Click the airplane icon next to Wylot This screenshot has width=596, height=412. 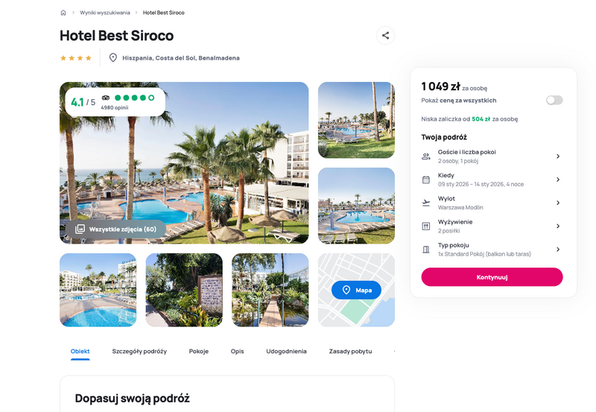[426, 203]
